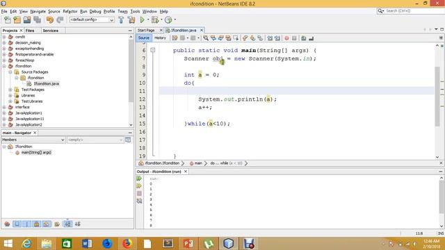445x250 pixels.
Task: Click the Clean and Build Project icon
Action: coord(131,20)
